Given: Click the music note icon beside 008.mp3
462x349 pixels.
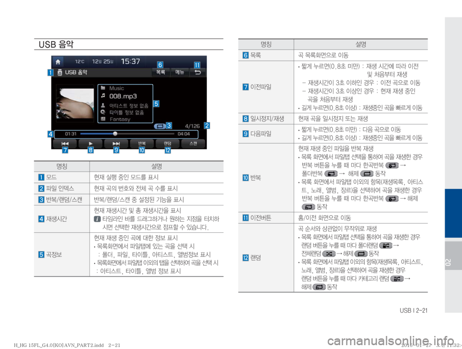Looking at the screenshot, I should tap(102, 96).
